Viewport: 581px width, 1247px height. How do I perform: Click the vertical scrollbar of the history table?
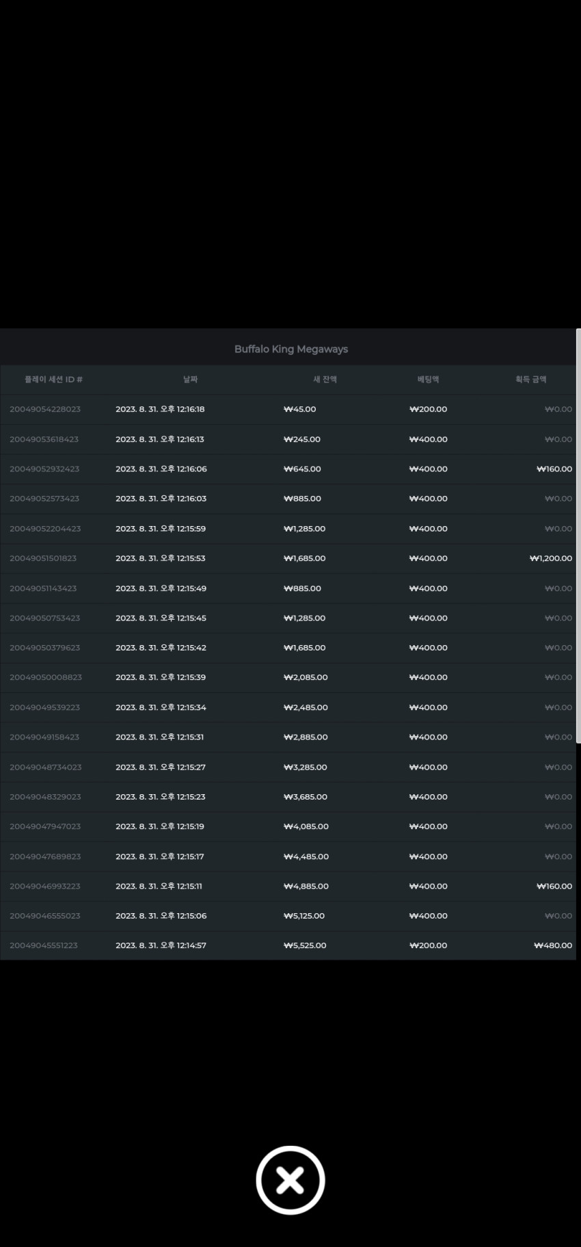578,536
